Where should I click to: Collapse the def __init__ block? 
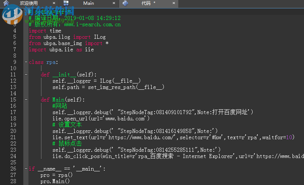pyautogui.click(x=26, y=75)
